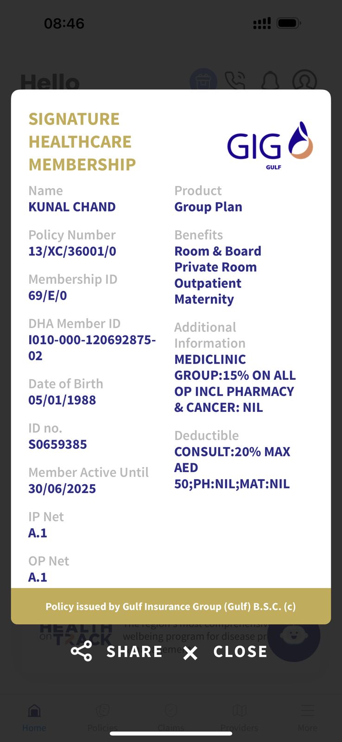The image size is (342, 742).
Task: Tap the policy issuer gold footer banner
Action: point(171,607)
